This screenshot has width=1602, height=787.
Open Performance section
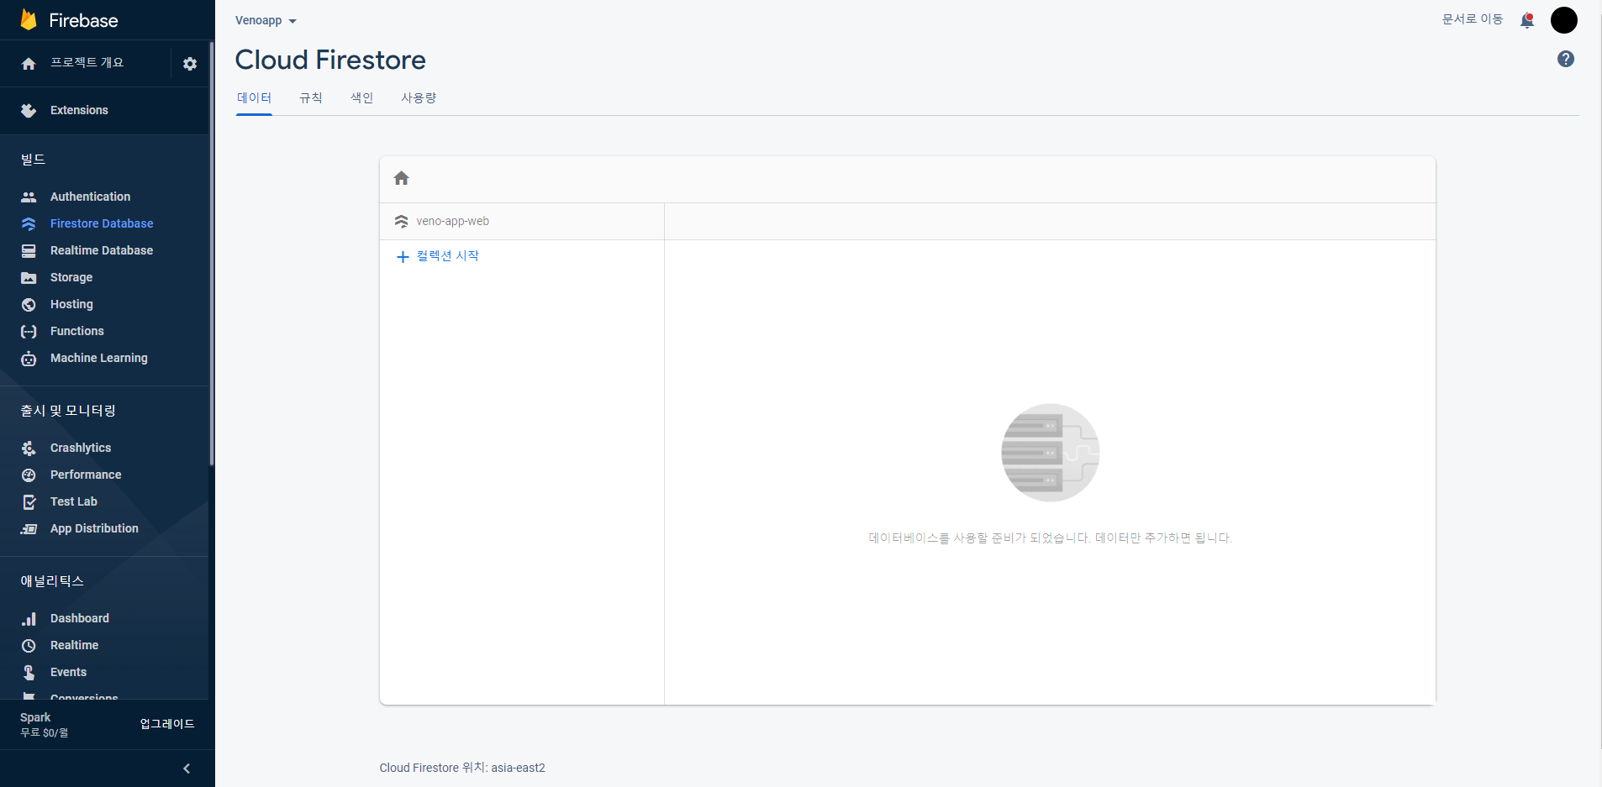(x=86, y=475)
